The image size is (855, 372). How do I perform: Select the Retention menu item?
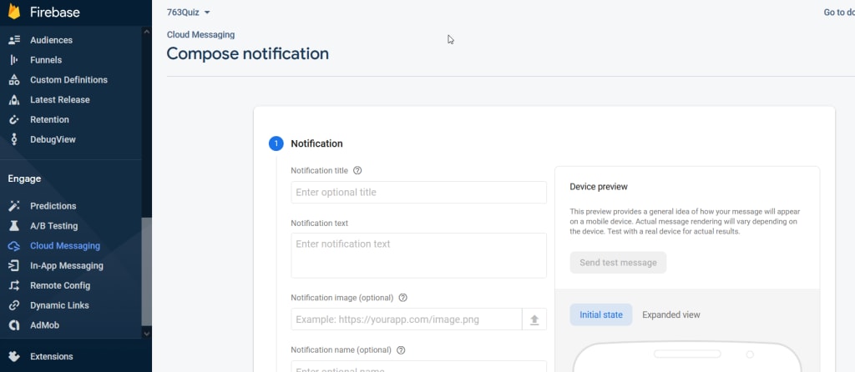coord(49,119)
